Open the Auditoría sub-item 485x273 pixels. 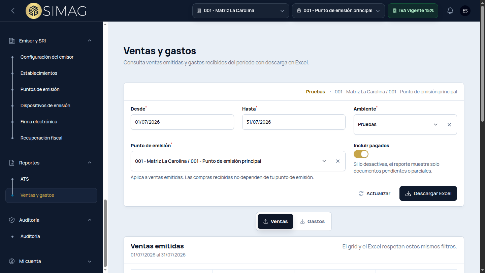tap(30, 236)
